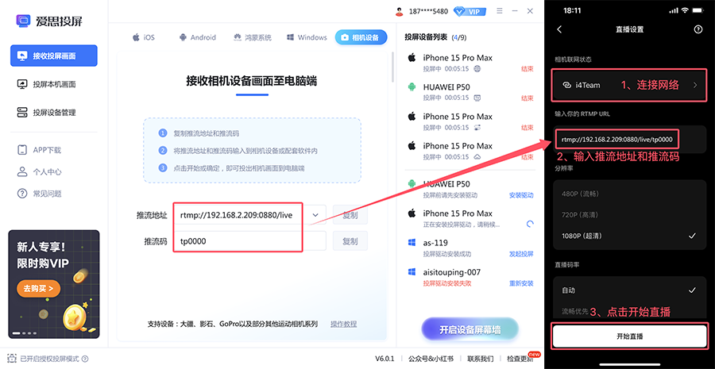715x369 pixels.
Task: Select 480P (流畅) resolution
Action: 630,194
